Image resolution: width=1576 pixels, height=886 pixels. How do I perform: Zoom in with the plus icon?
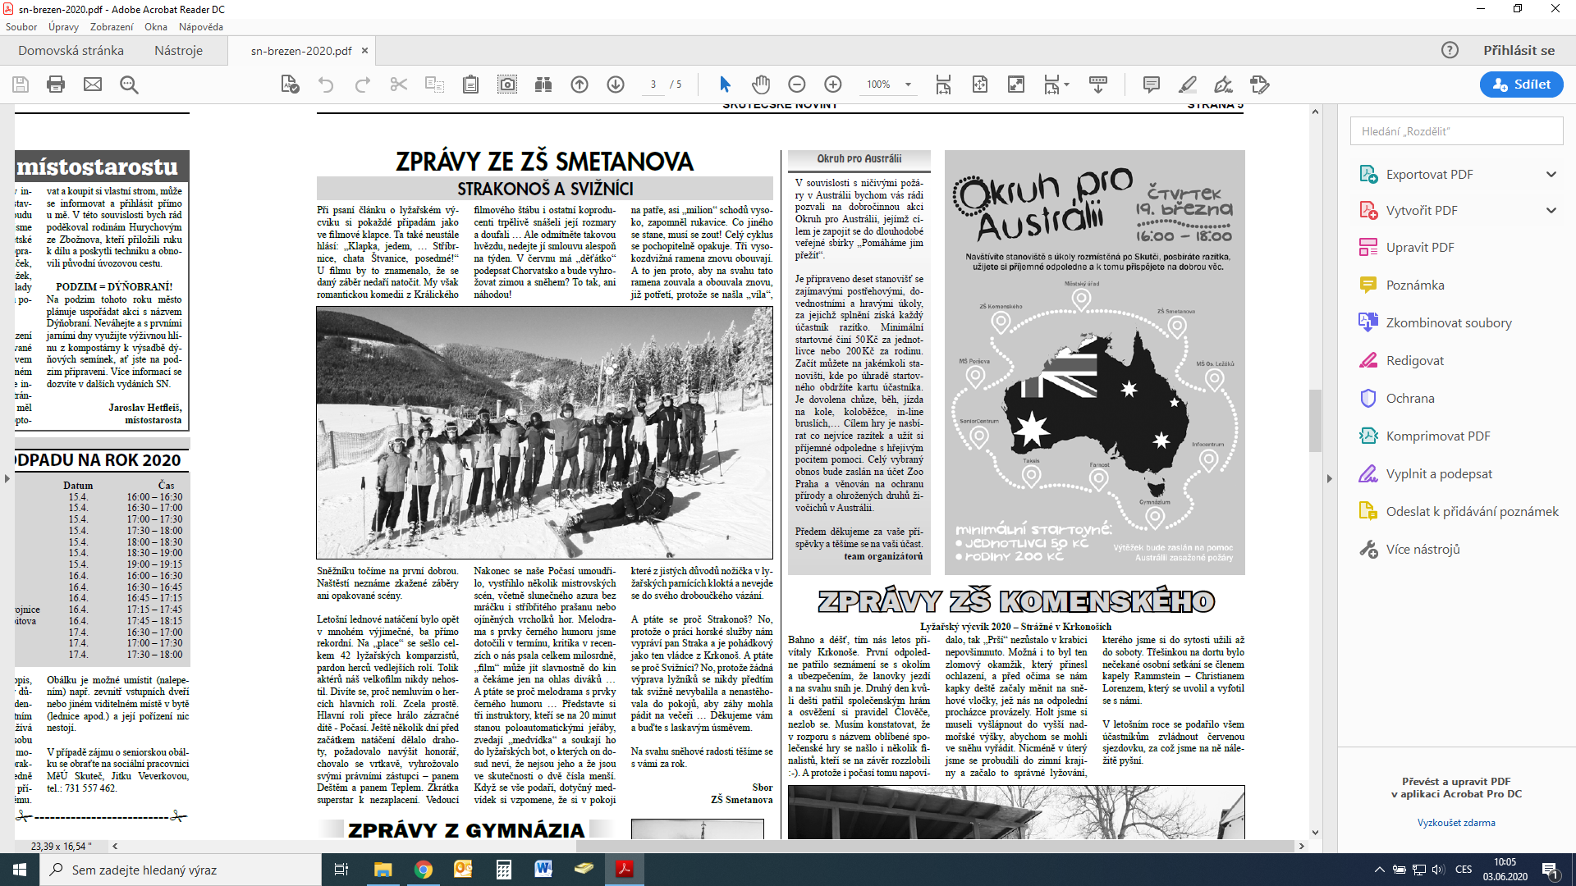point(833,84)
